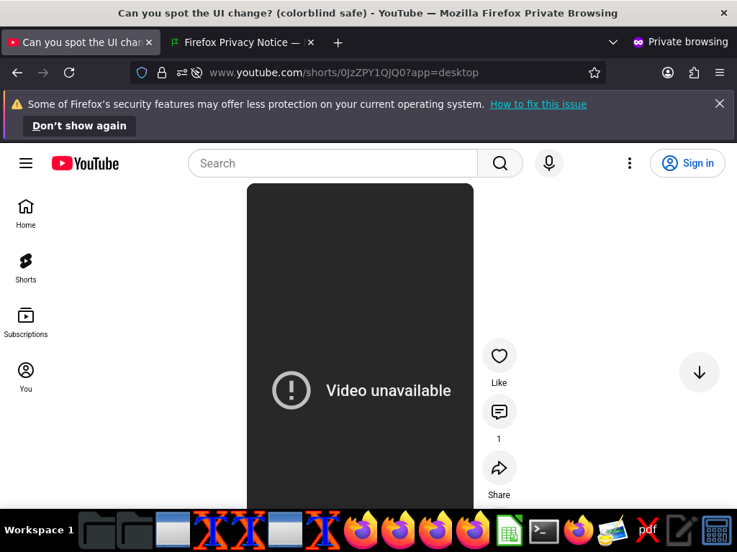Open the tracking protection shield icon

click(x=142, y=73)
